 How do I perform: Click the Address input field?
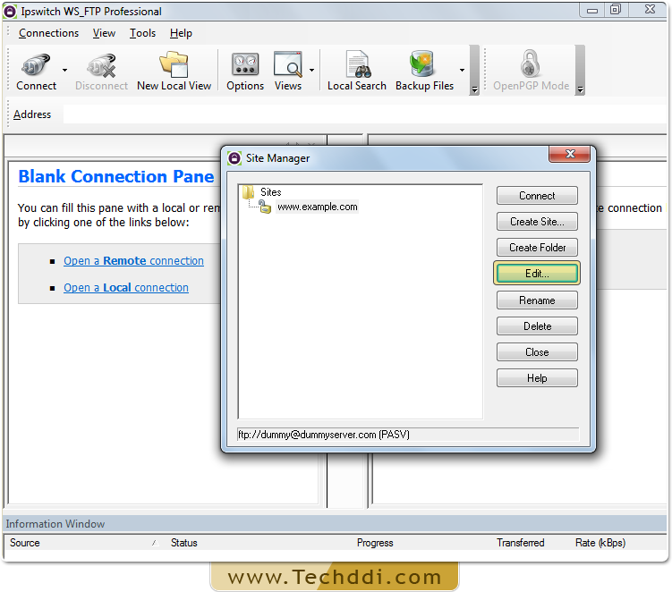tap(364, 114)
